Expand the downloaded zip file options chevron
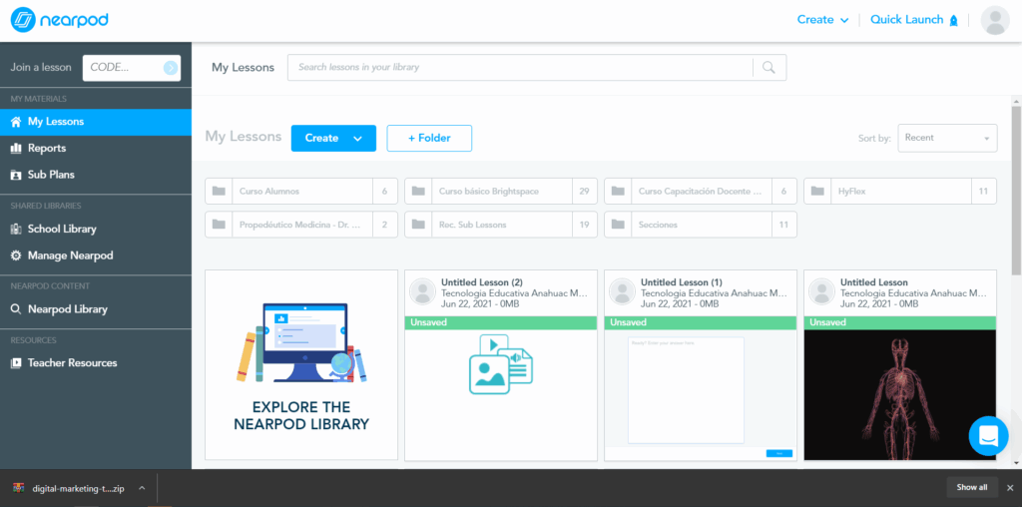The height and width of the screenshot is (507, 1022). (x=142, y=488)
